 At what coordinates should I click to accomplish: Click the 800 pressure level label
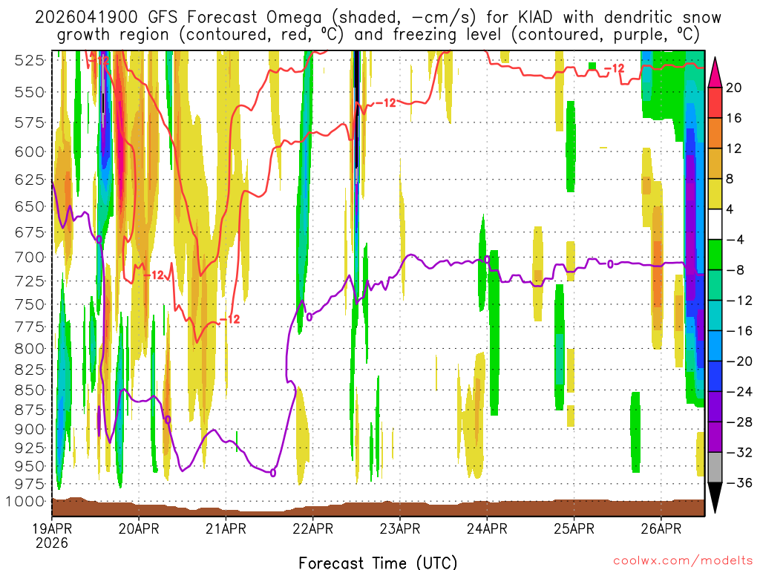coord(29,349)
